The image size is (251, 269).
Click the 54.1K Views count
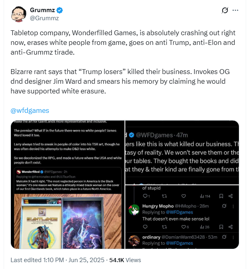125,260
